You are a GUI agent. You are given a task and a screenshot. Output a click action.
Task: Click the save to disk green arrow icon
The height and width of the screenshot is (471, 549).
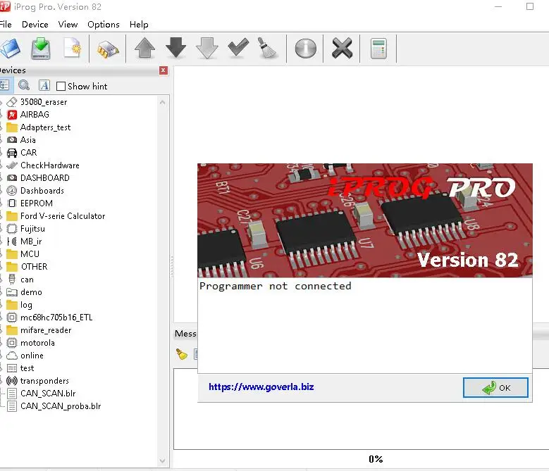(x=41, y=49)
